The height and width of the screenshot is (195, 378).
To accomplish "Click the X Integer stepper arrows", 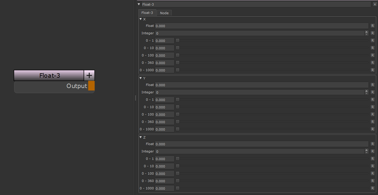I will coord(366,33).
